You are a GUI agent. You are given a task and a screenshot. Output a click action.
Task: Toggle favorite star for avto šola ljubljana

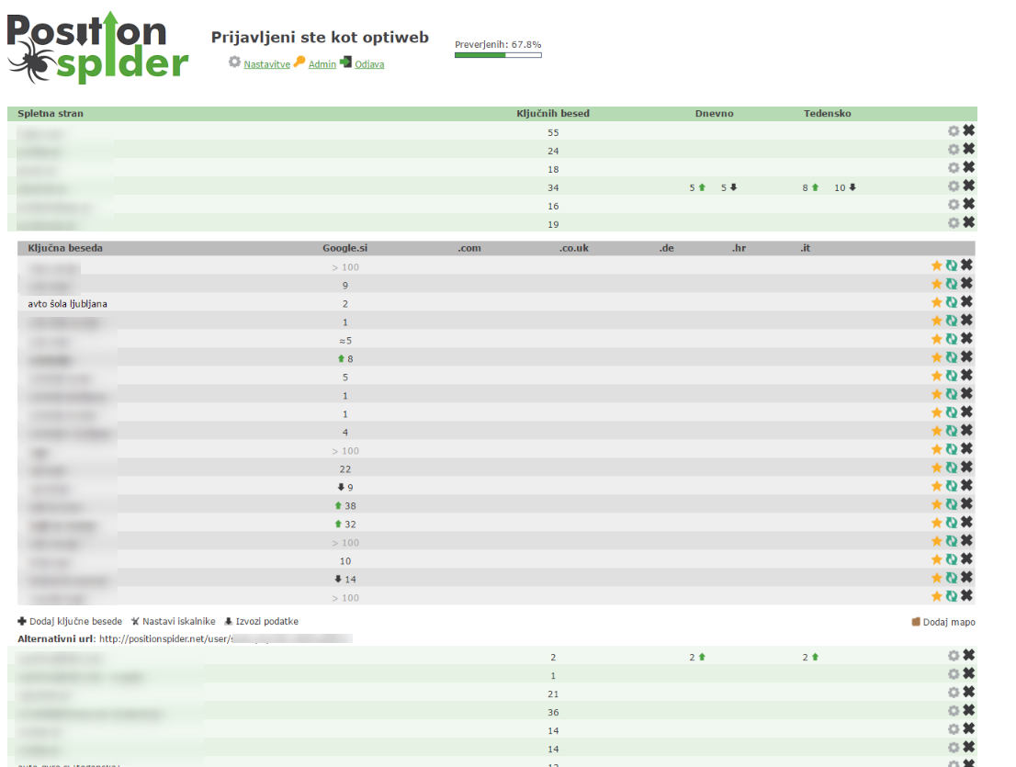[937, 302]
